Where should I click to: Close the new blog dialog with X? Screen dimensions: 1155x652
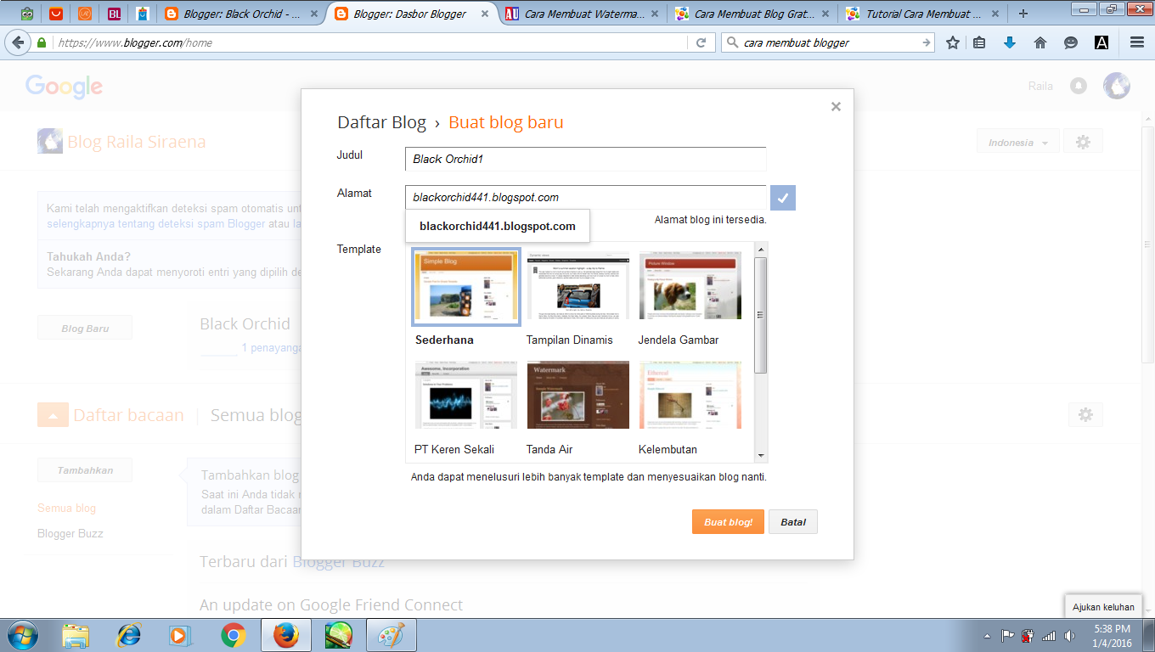[836, 106]
